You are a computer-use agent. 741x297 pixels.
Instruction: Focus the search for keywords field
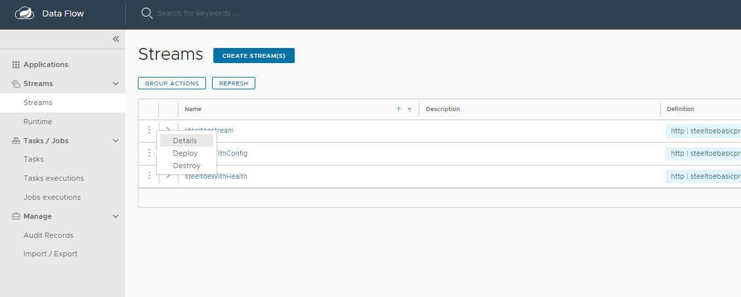coord(263,13)
